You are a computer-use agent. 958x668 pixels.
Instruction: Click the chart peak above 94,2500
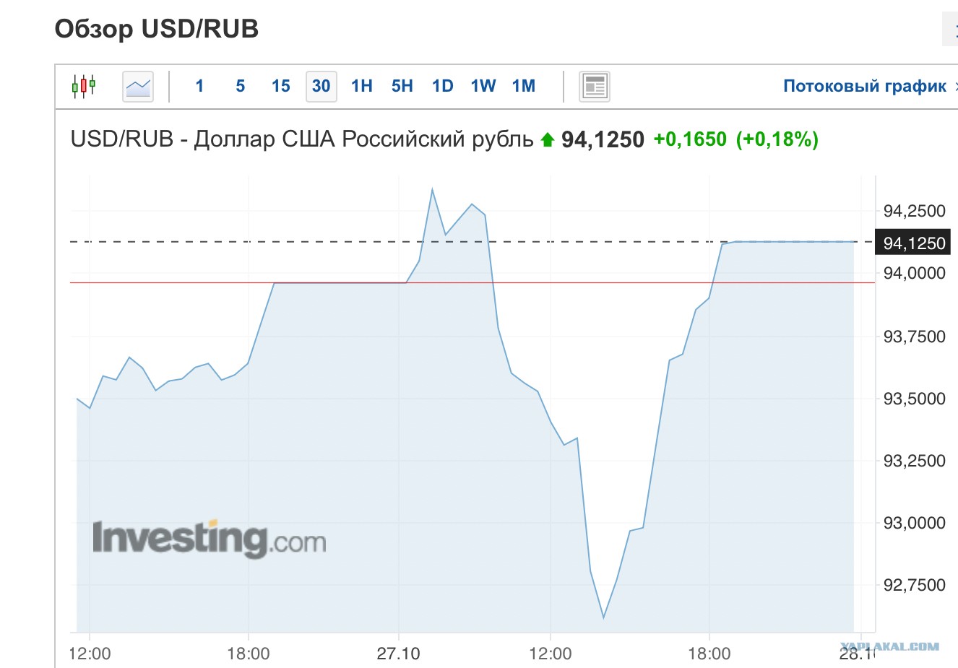[432, 190]
